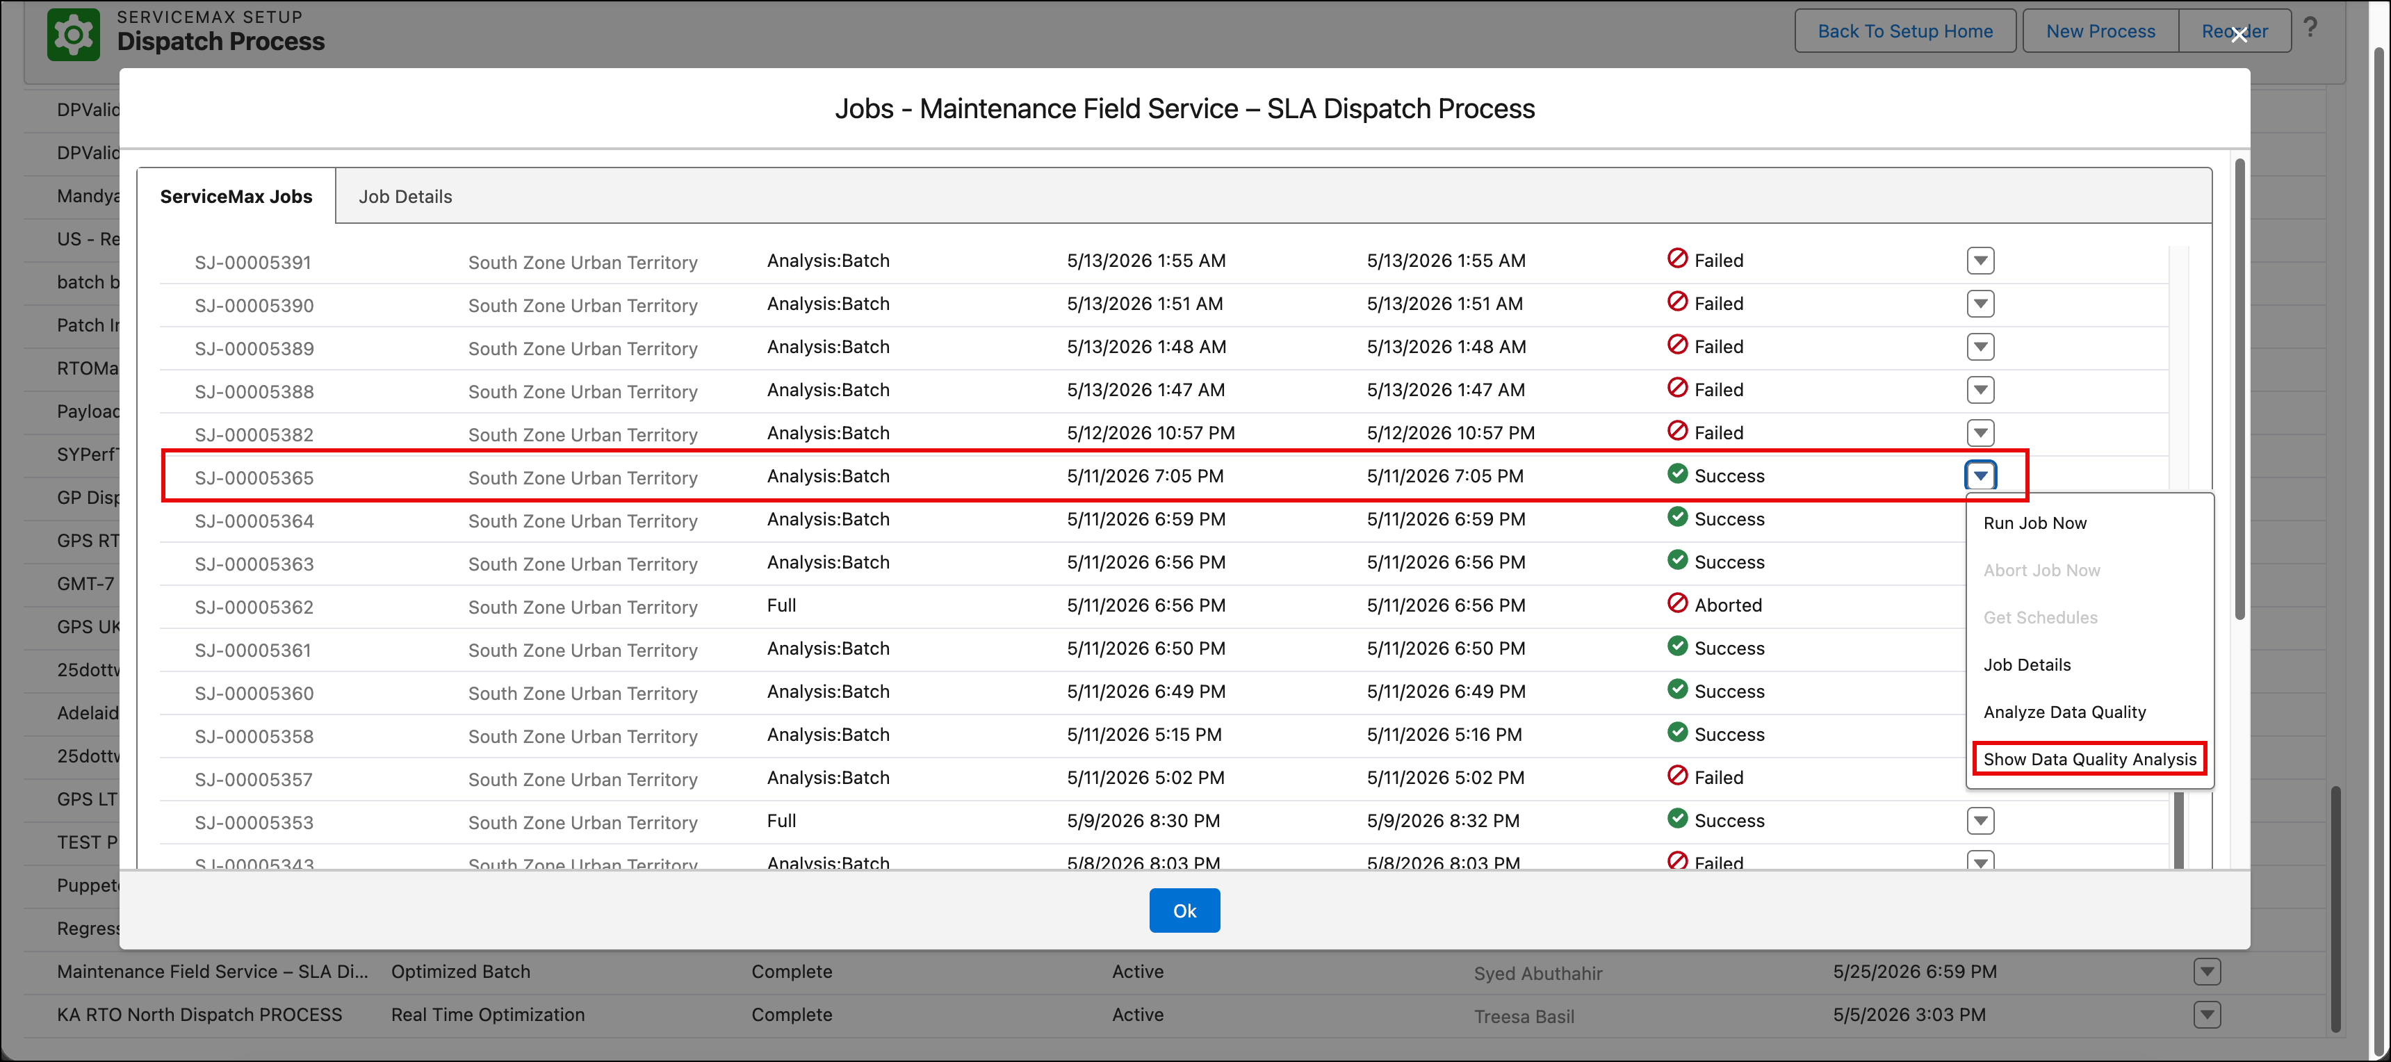Click Failed status icon for SJ-00005357
The image size is (2391, 1062).
(x=1677, y=776)
